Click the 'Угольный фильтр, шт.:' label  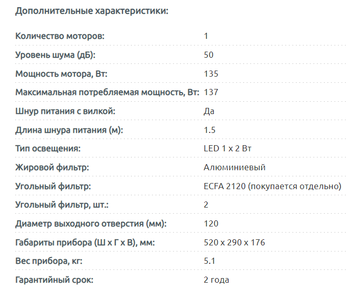tap(62, 205)
